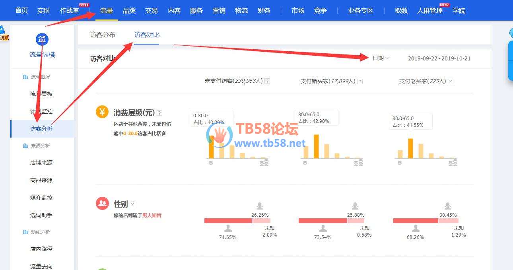513x270 pixels.
Task: Open 流量 in the top navigation
Action: [x=107, y=11]
